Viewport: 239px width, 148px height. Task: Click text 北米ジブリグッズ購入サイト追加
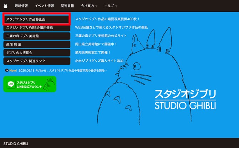pos(99,61)
